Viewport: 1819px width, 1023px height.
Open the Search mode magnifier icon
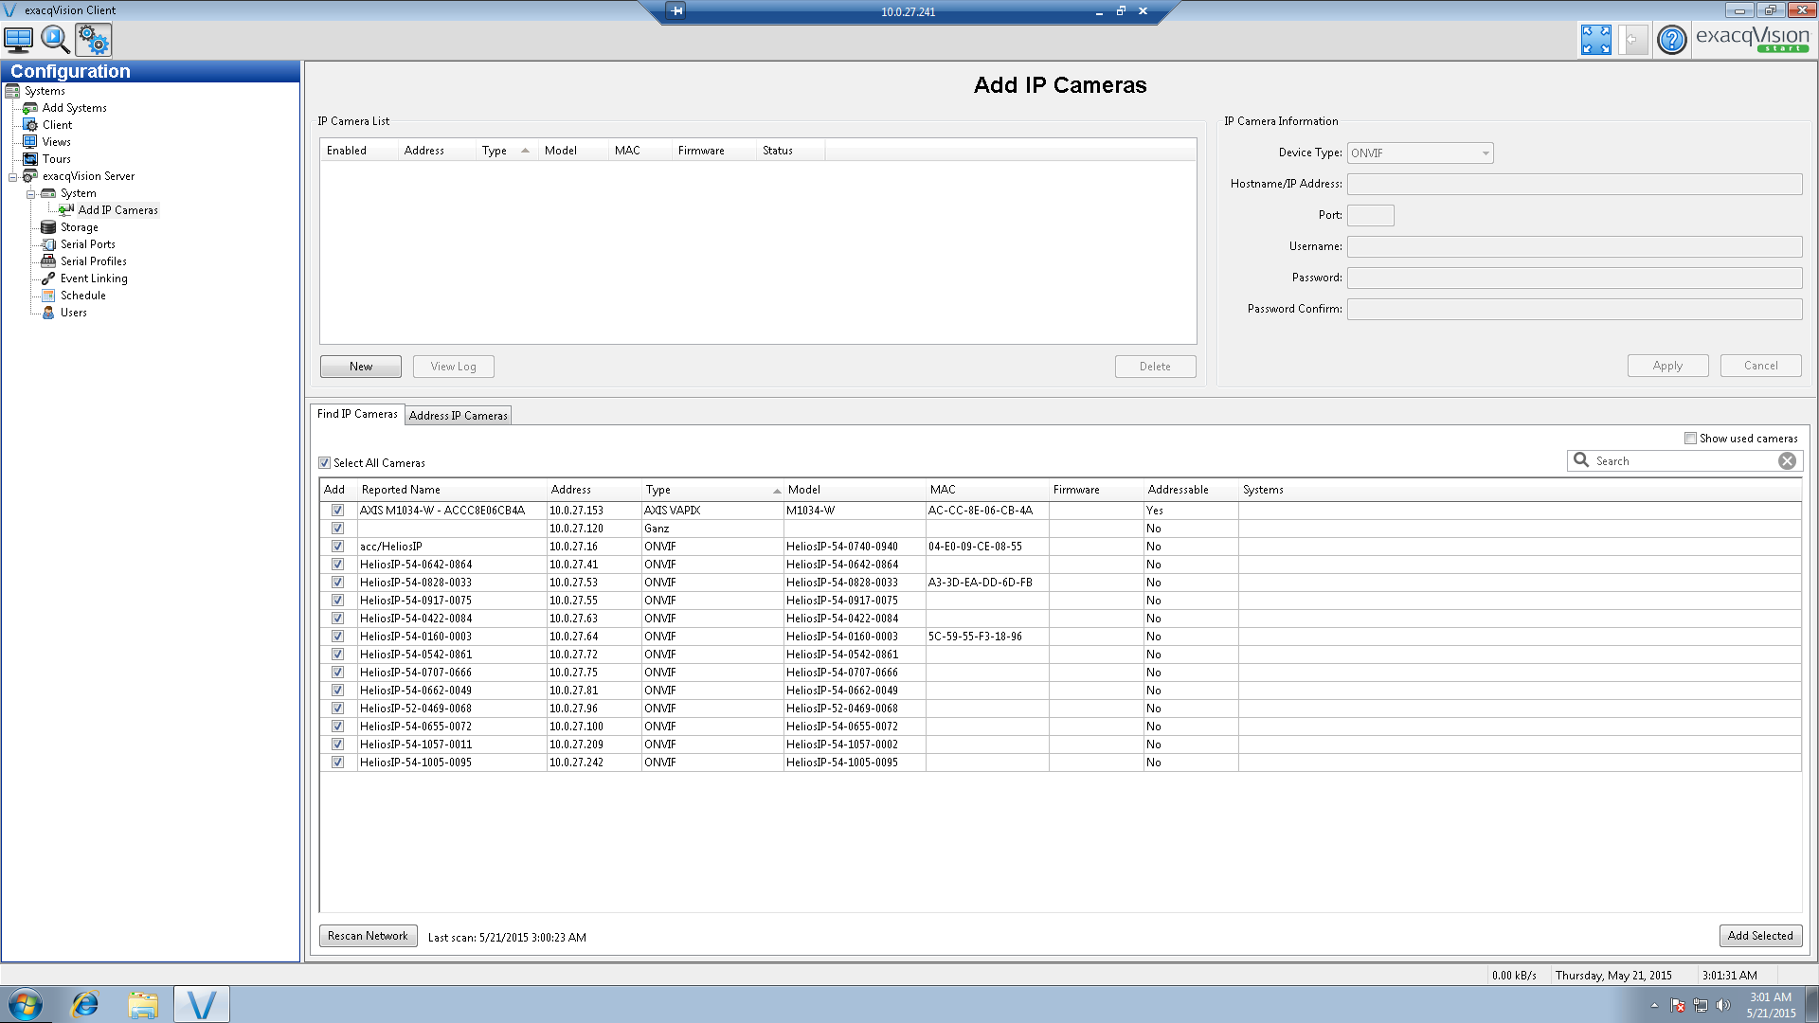tap(55, 40)
